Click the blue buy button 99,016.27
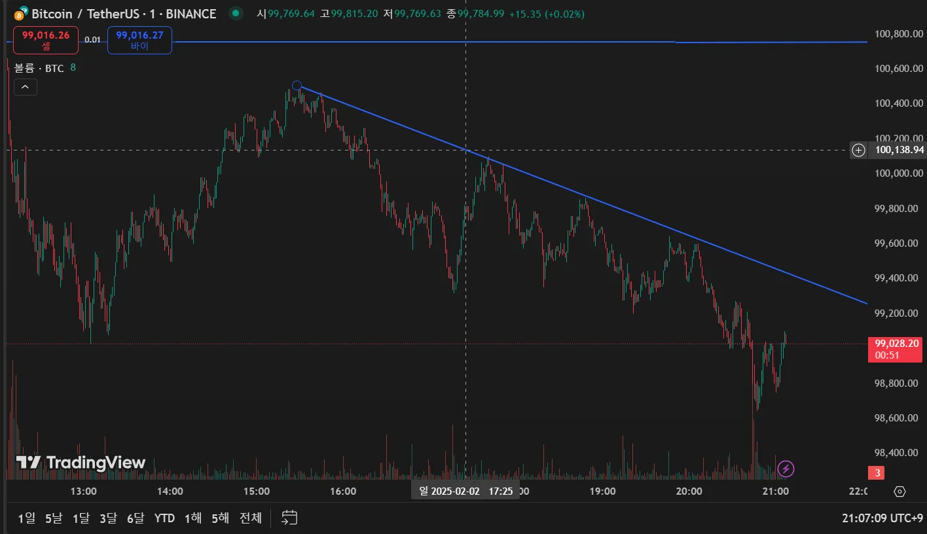Image resolution: width=927 pixels, height=534 pixels. click(139, 40)
